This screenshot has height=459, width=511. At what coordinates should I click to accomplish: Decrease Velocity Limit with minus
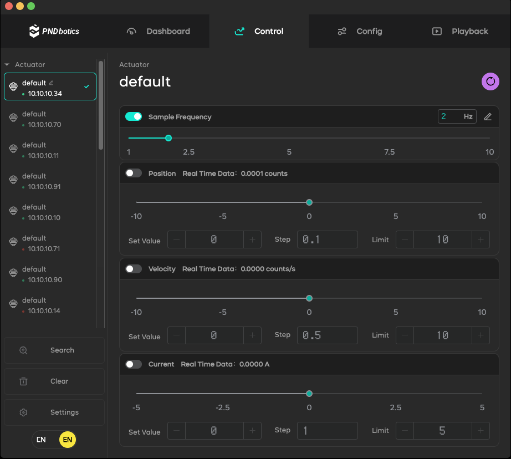(405, 335)
